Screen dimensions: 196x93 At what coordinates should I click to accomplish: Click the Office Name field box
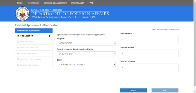coord(149,40)
